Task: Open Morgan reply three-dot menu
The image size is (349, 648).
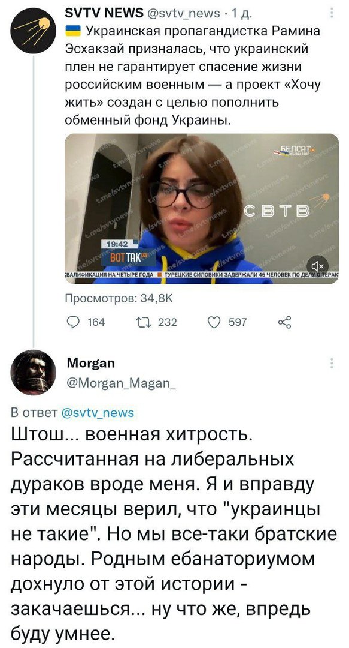Action: 331,363
